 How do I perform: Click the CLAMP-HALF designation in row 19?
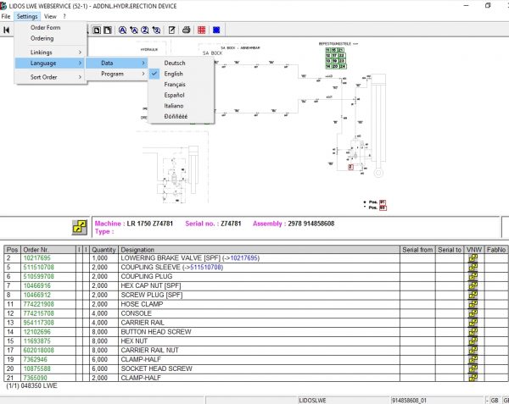141,360
